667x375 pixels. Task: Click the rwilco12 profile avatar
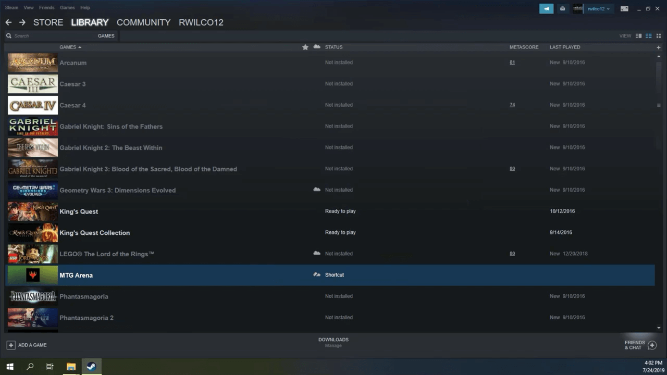pyautogui.click(x=578, y=8)
